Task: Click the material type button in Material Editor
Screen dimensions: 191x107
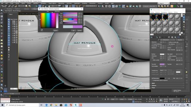Action: [x=180, y=40]
